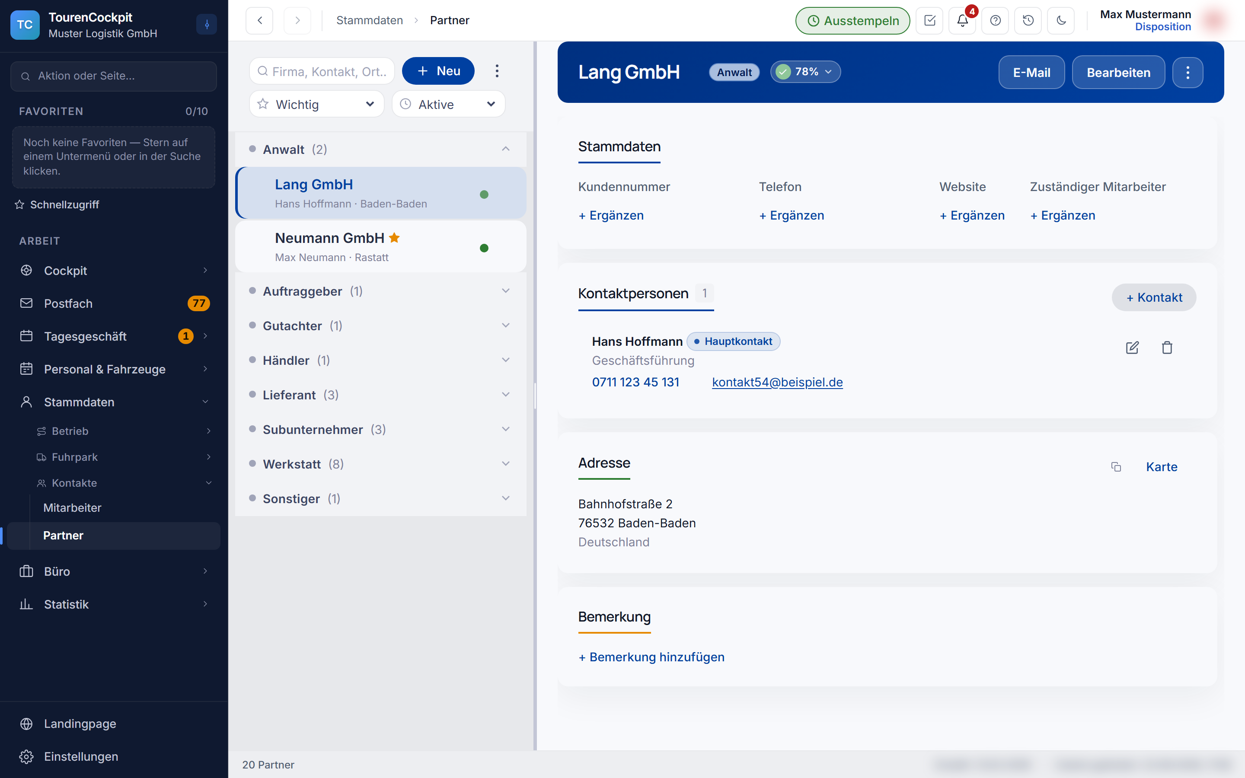Click the Bearbeiten button

click(1118, 73)
